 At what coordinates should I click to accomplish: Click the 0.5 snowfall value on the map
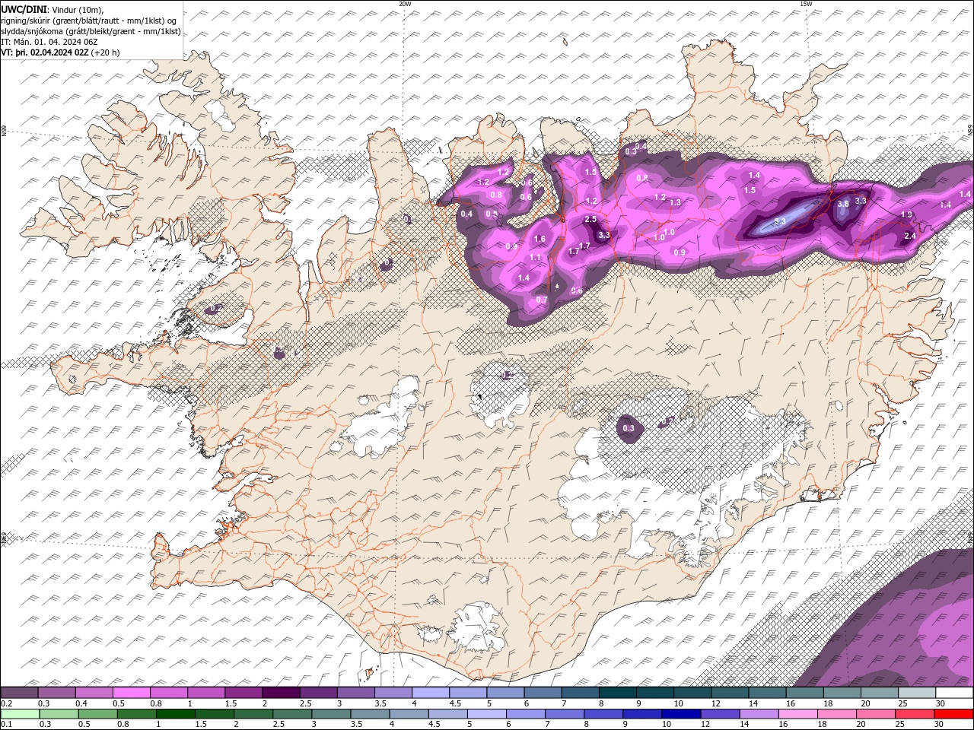(492, 214)
